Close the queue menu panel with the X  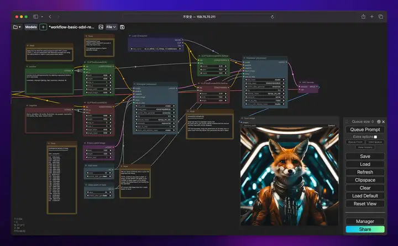point(383,122)
